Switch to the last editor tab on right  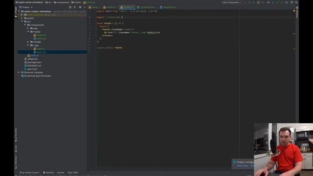coord(169,7)
